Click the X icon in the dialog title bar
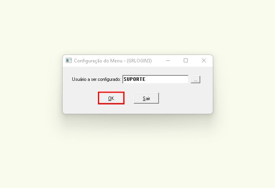This screenshot has height=188, width=275. 204,60
